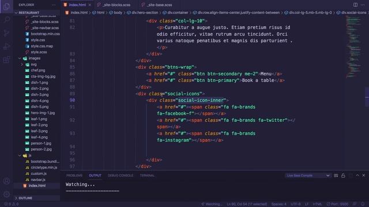Open the TERMINAL panel tab
Viewport: 369px width, 207px height.
tap(148, 175)
